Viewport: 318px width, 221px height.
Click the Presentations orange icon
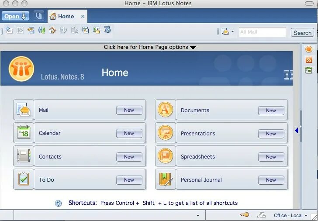coord(165,133)
